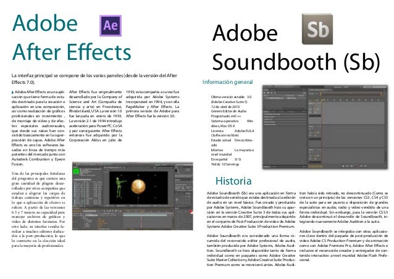The image size is (394, 279).
Task: Click the "Licencia Adobe EULA" line
Action: tap(232, 131)
